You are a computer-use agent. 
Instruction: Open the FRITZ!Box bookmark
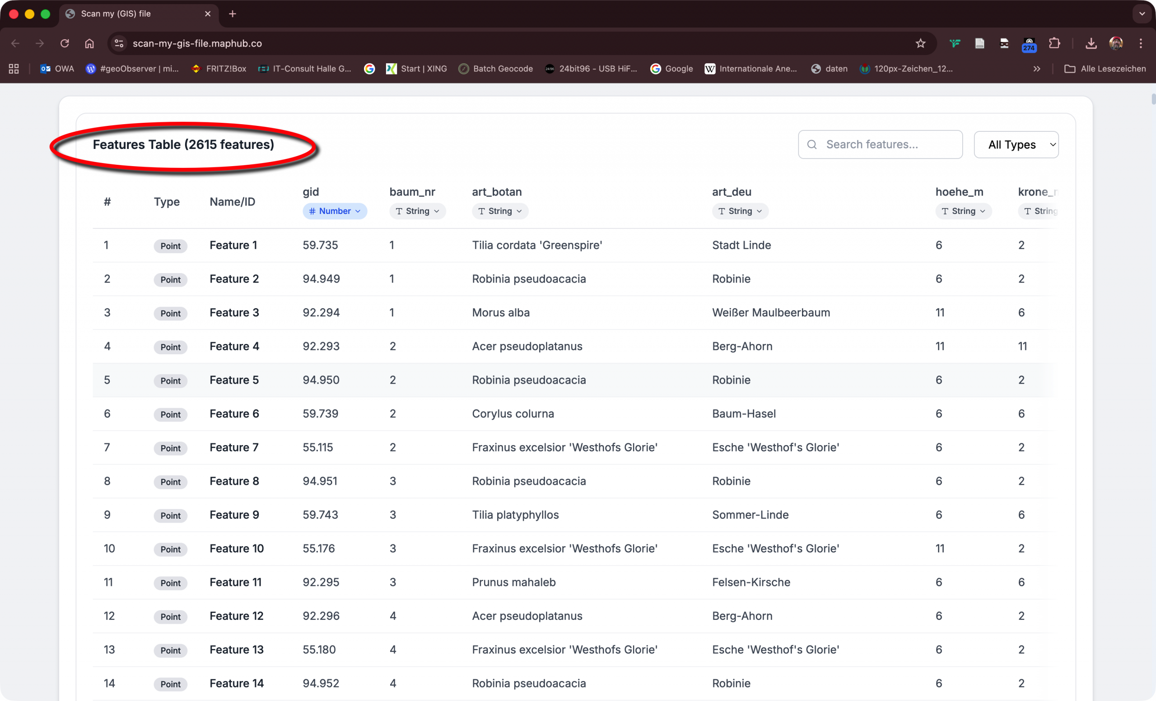219,69
